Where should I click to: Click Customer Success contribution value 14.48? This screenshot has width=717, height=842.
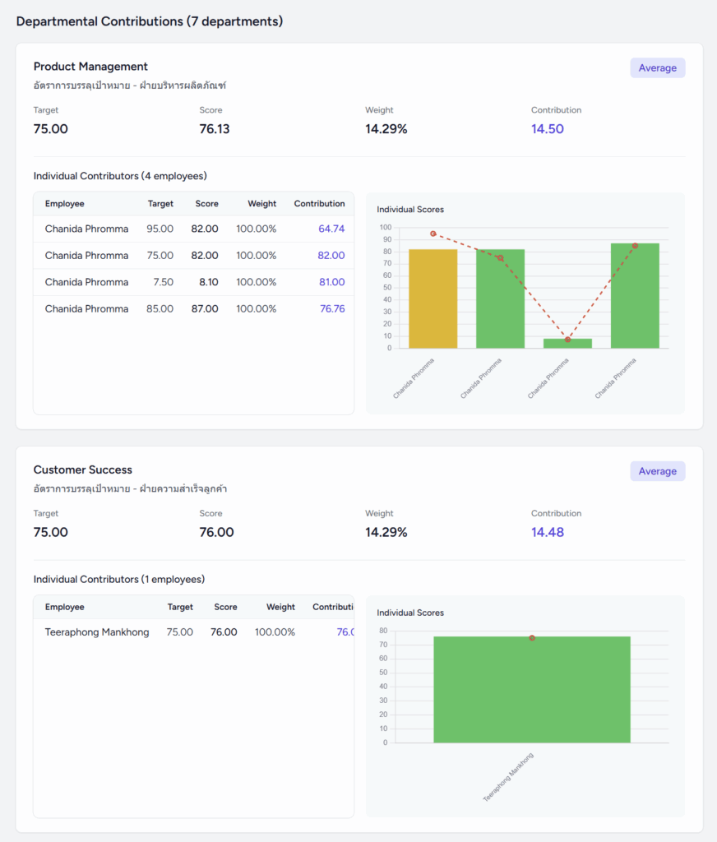[x=548, y=532]
